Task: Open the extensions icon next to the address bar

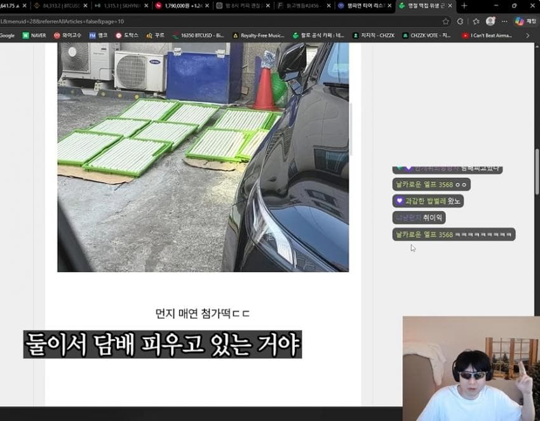Action: [460, 22]
